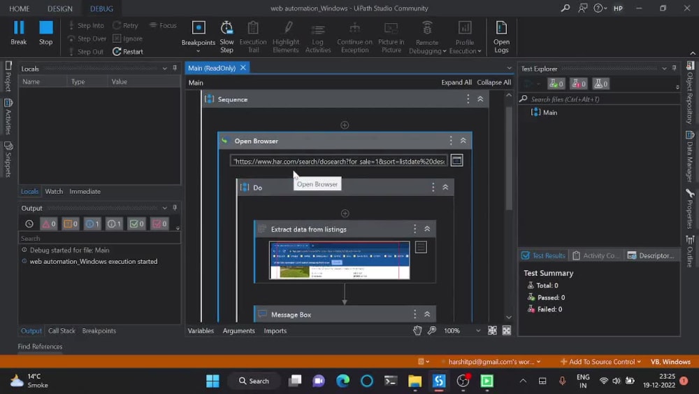The height and width of the screenshot is (394, 699).
Task: Toggle the Output warnings filter
Action: coord(71,223)
